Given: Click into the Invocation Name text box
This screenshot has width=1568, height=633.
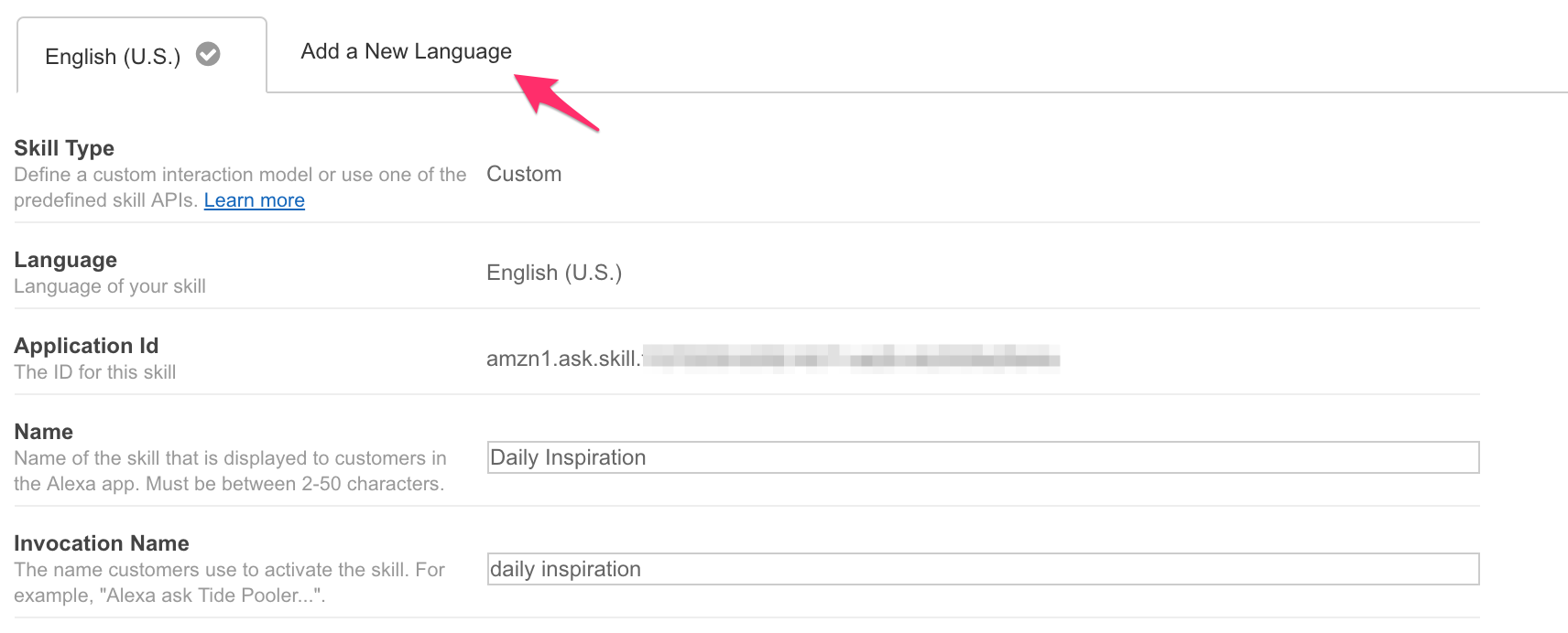Looking at the screenshot, I should pos(982,569).
